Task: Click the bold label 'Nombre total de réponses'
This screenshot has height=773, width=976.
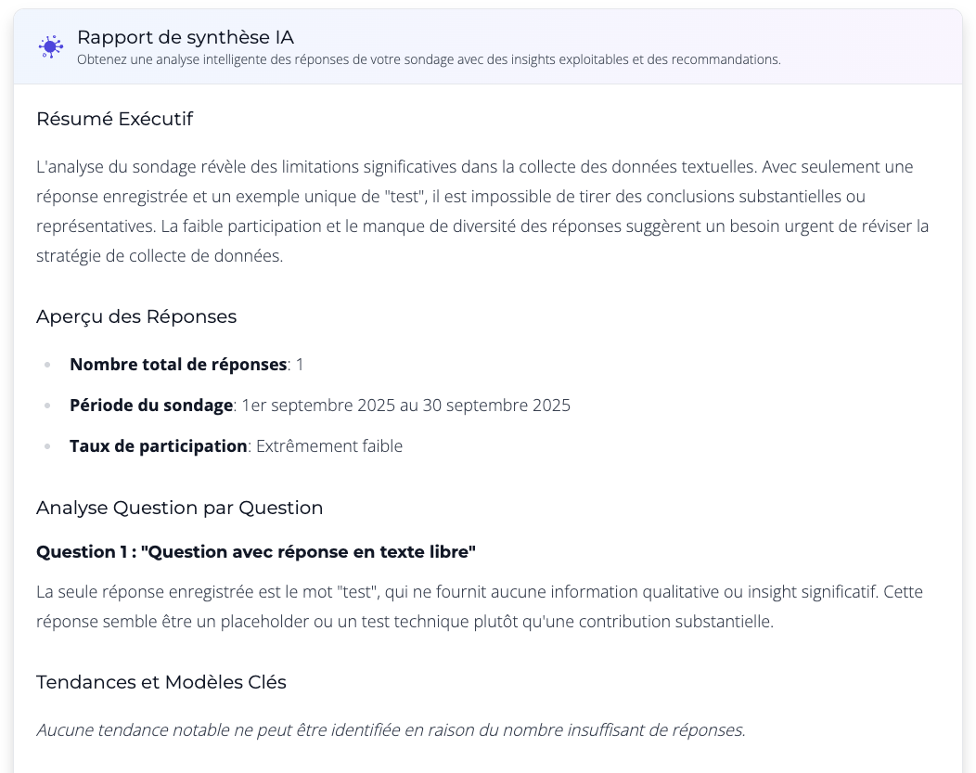Action: pos(178,364)
